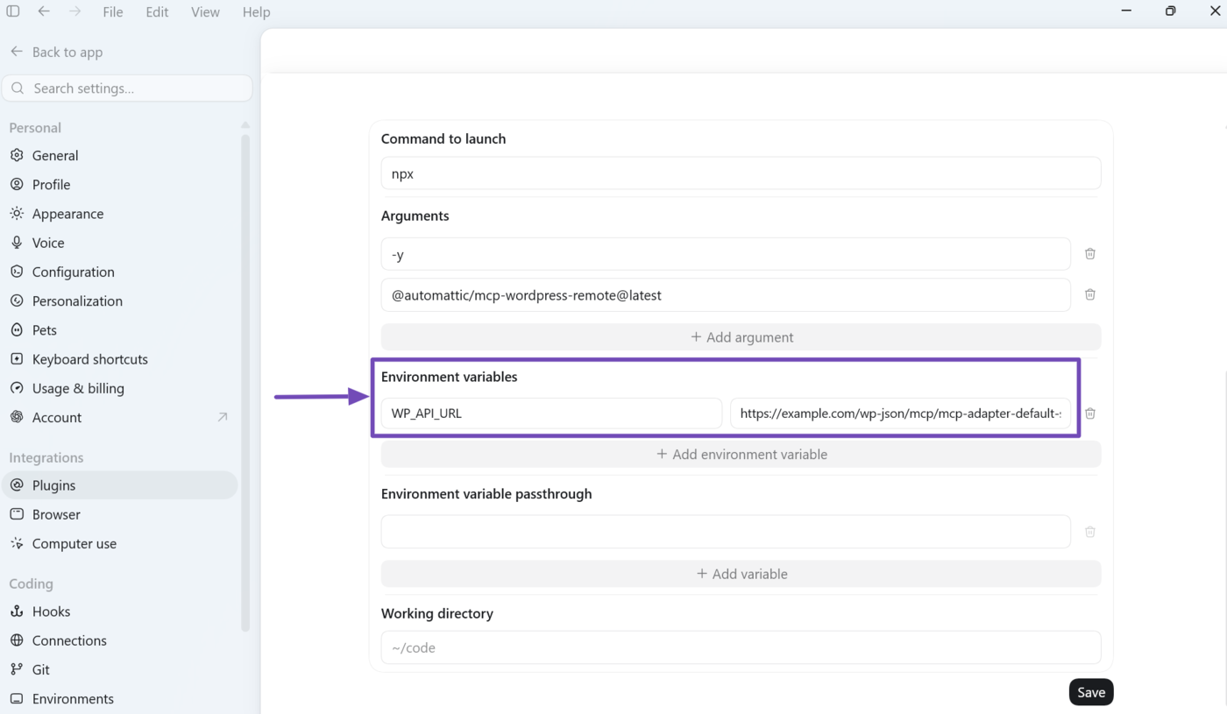
Task: Click the Browser window icon
Action: coord(17,514)
